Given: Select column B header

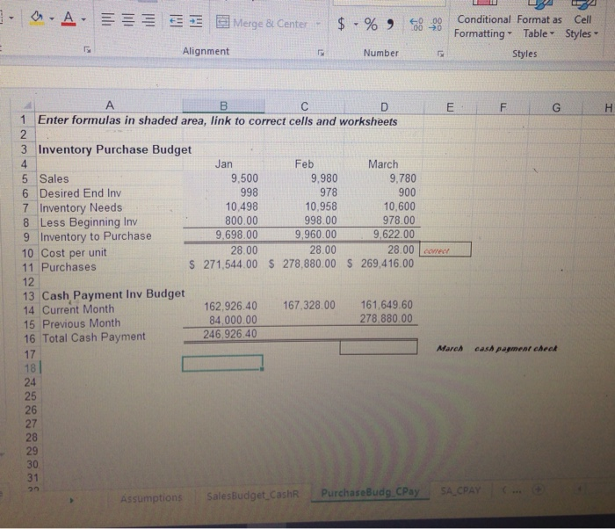Looking at the screenshot, I should point(223,106).
